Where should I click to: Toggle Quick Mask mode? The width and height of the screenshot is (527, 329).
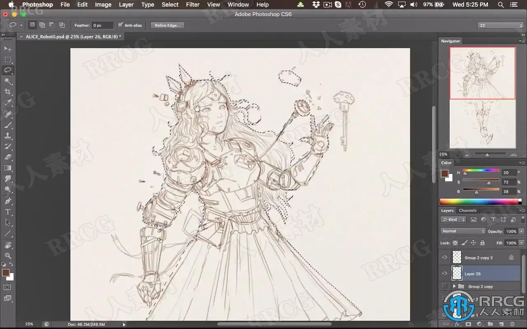pyautogui.click(x=8, y=287)
